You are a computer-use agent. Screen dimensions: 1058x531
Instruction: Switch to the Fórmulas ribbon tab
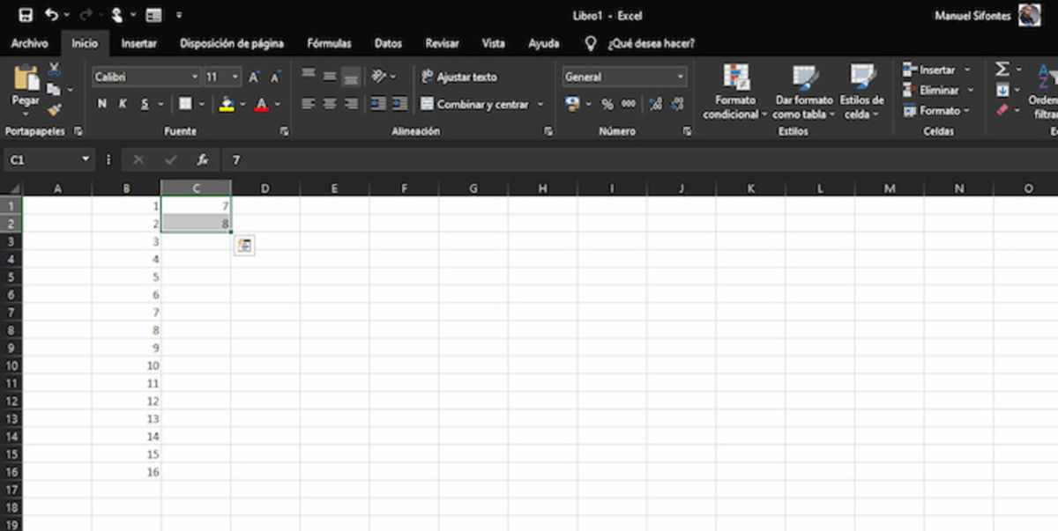tap(328, 43)
